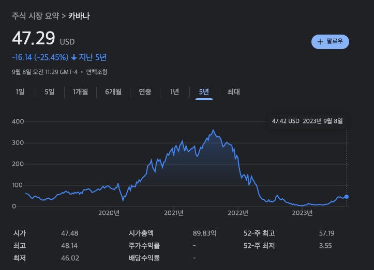Select the 5일 time range tab

click(50, 92)
